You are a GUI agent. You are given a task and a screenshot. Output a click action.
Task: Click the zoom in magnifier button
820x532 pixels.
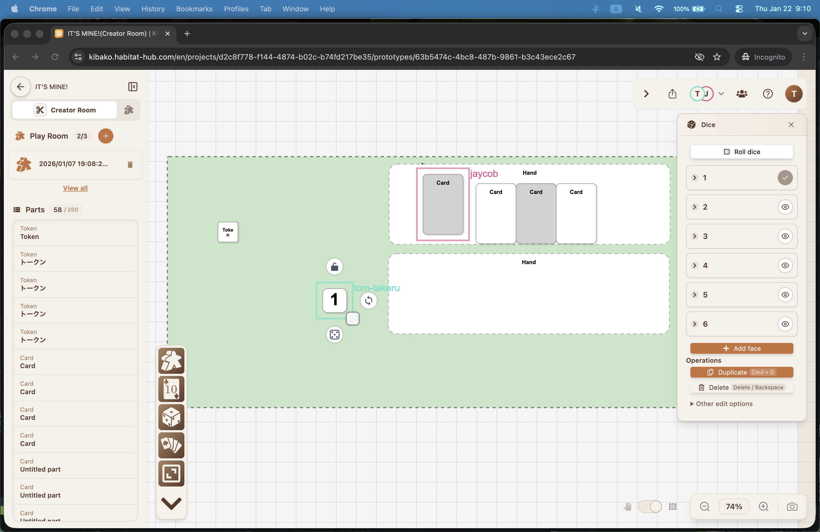coord(763,507)
